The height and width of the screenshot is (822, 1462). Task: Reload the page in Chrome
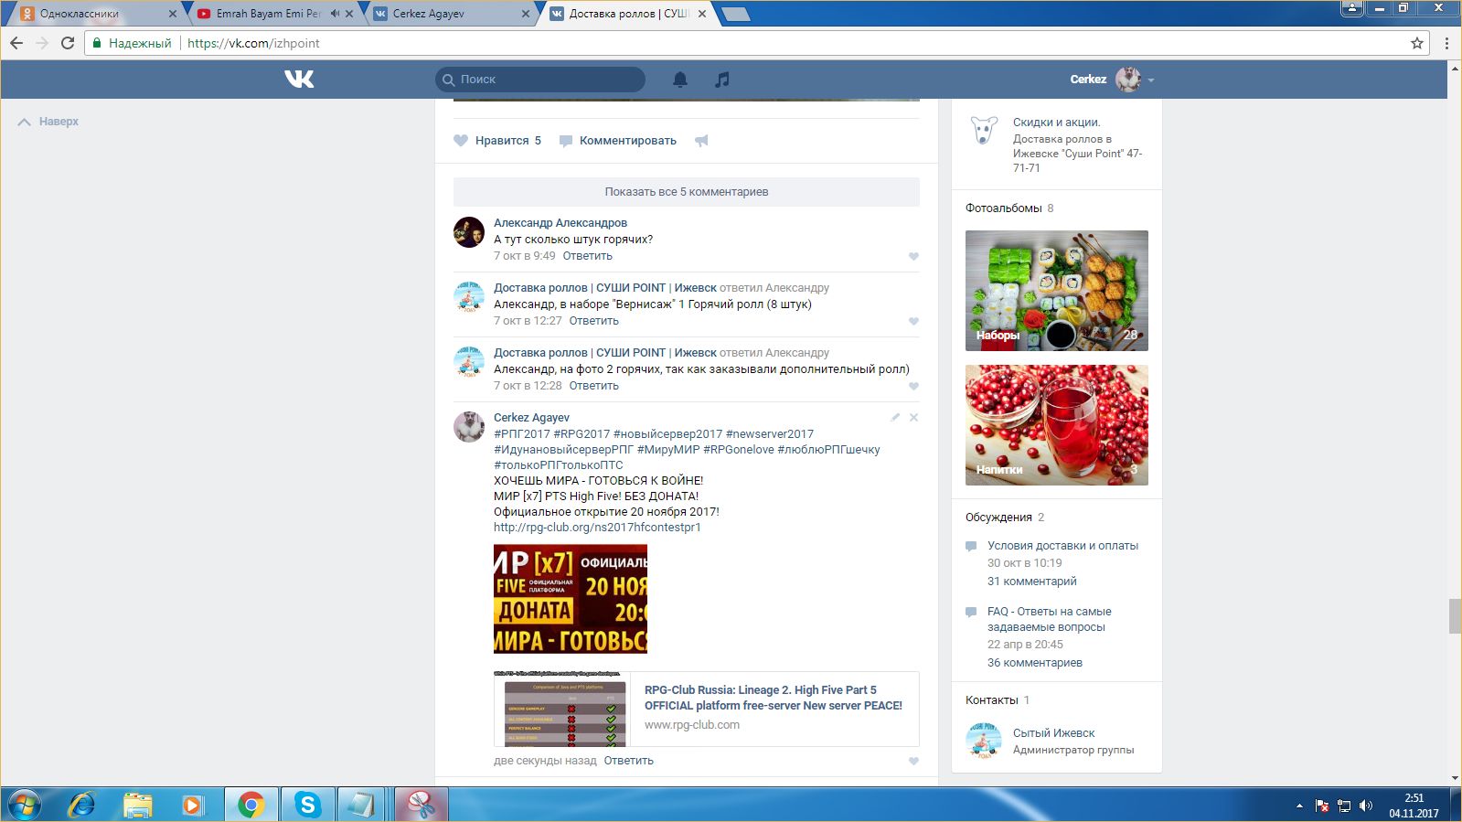click(67, 43)
